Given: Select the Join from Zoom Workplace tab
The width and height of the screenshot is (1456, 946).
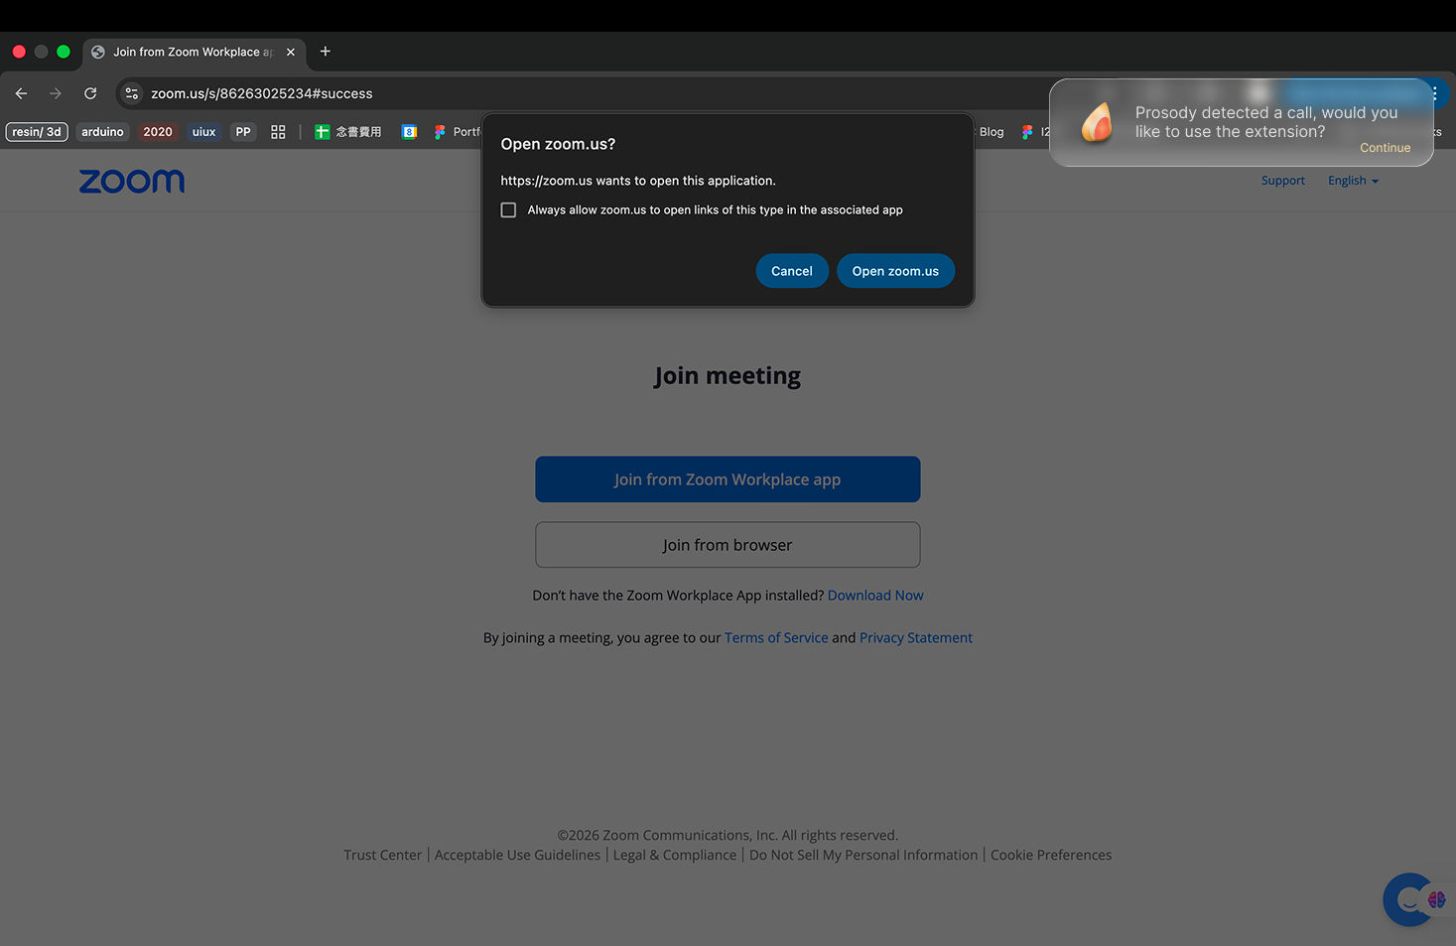Looking at the screenshot, I should click(194, 52).
